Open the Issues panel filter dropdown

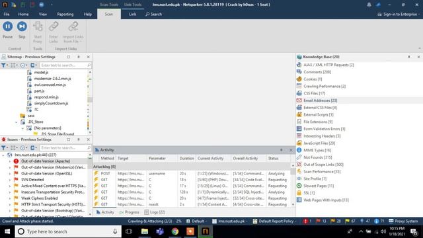point(5,148)
